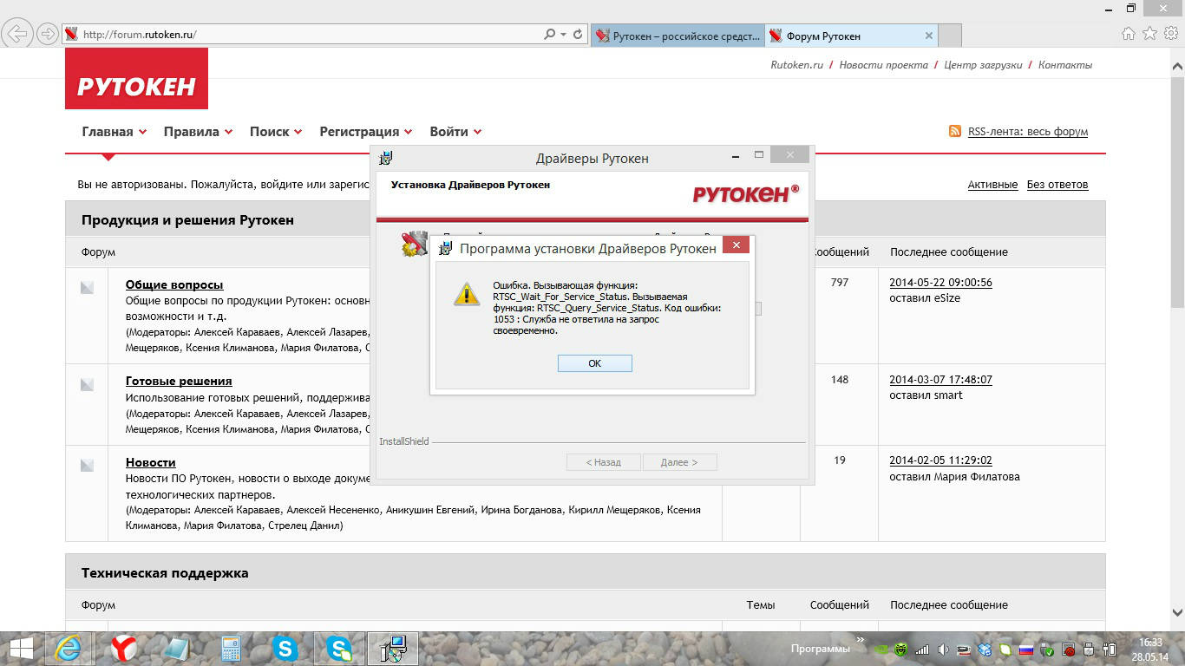The image size is (1185, 666).
Task: Open the IE settings gear icon
Action: 1170,34
